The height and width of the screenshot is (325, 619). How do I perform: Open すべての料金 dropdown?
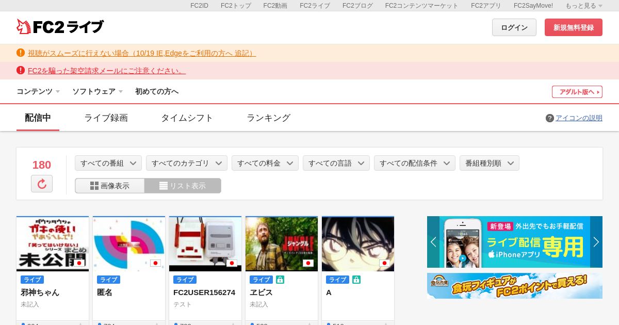click(265, 163)
